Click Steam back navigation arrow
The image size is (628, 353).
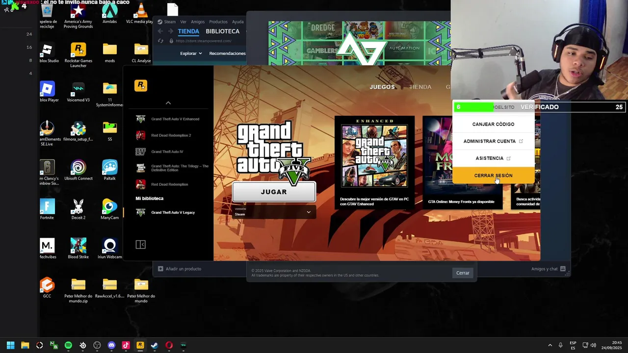[160, 31]
